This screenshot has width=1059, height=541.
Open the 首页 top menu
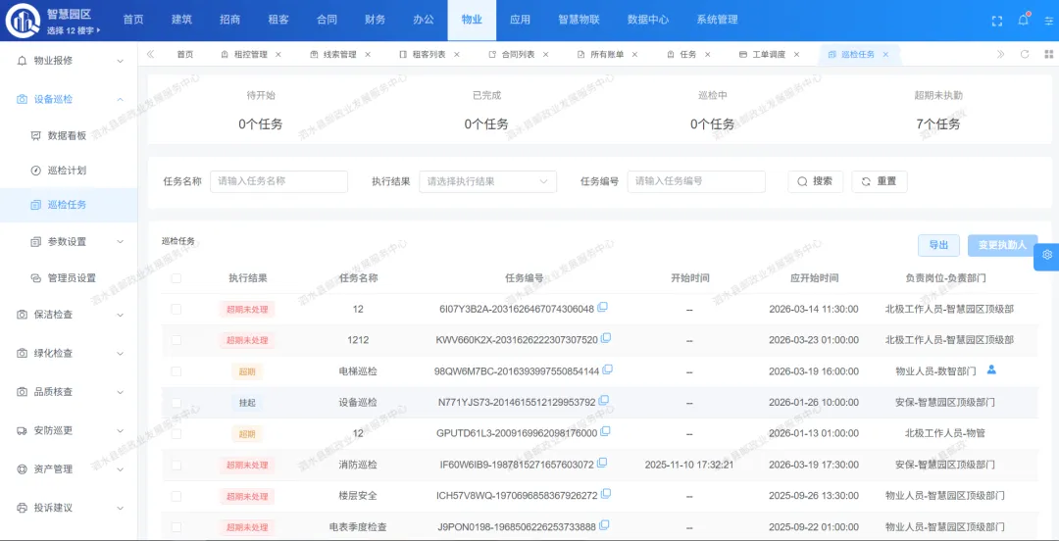[x=133, y=21]
